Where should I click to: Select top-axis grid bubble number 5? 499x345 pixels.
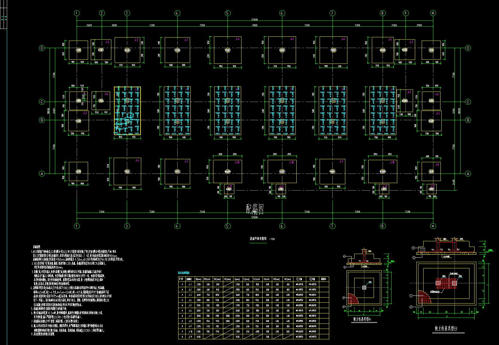click(x=227, y=13)
